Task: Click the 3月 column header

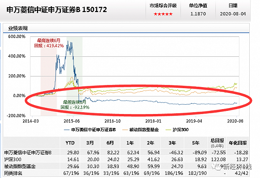Action: (x=90, y=143)
